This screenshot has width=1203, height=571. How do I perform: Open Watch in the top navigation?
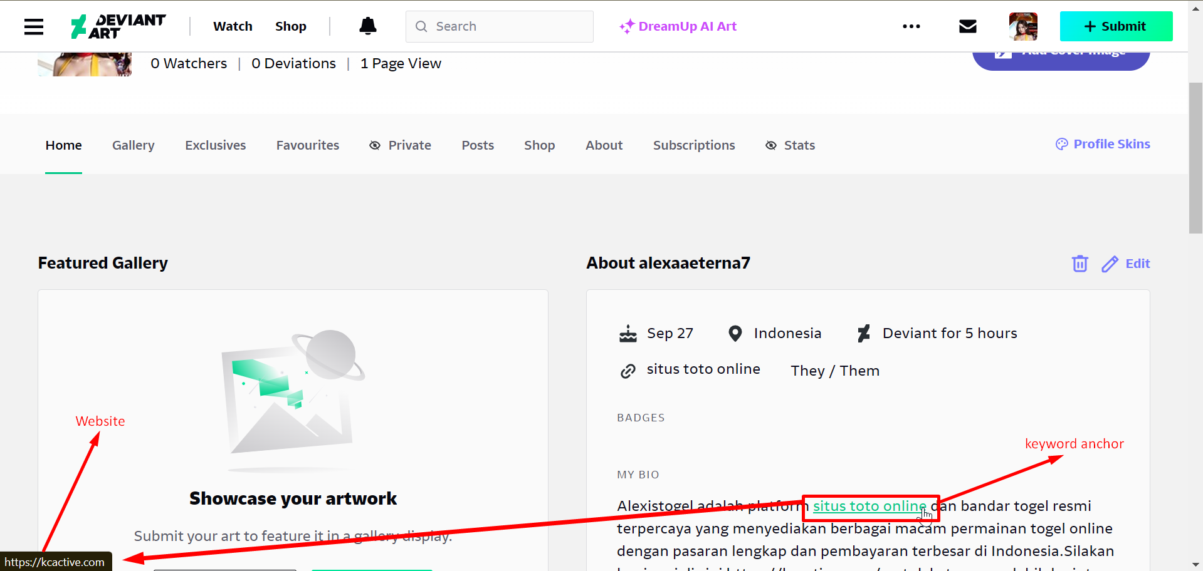[233, 26]
